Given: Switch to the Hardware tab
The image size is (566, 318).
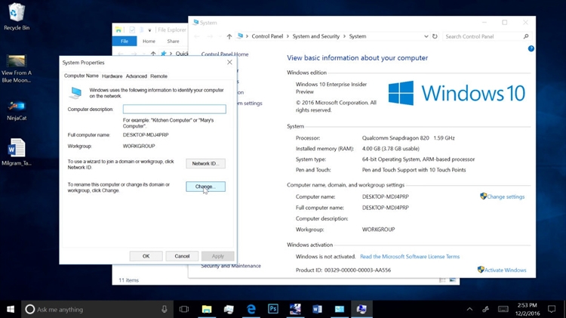Looking at the screenshot, I should click(x=112, y=76).
